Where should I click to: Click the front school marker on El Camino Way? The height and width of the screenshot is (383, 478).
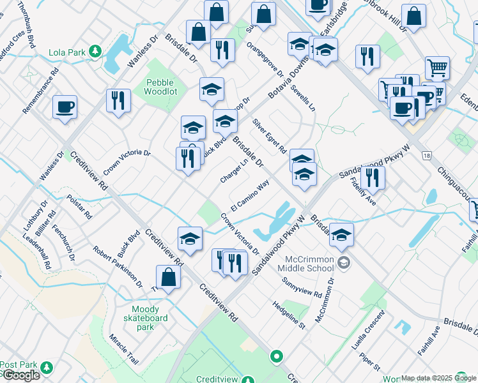point(304,176)
